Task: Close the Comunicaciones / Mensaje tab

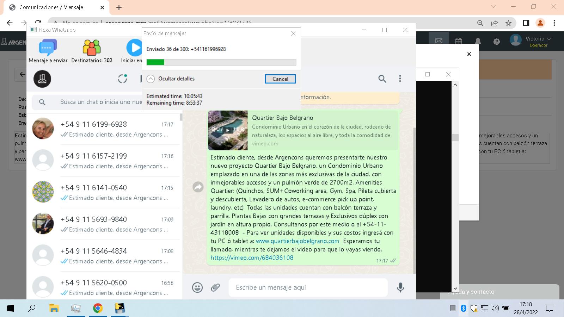Action: tap(102, 7)
